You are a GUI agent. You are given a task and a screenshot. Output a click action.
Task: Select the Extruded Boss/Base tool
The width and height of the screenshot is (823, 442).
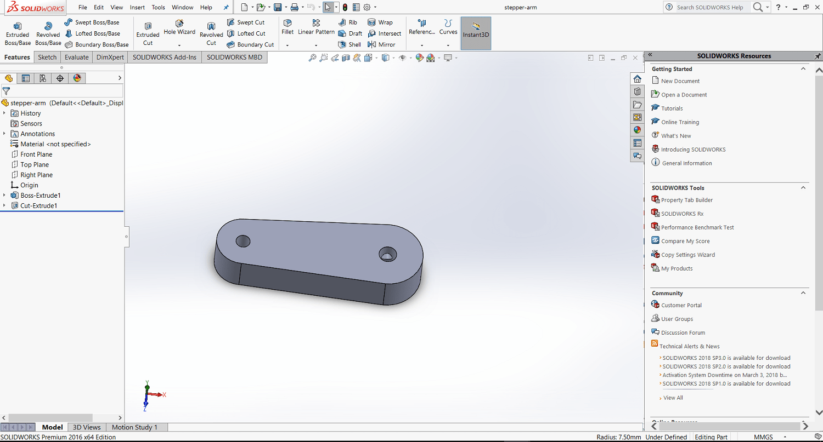pyautogui.click(x=18, y=34)
